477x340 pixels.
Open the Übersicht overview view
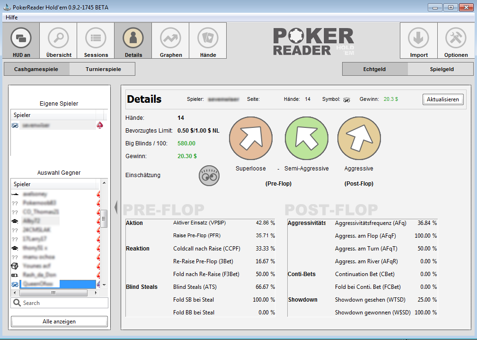[x=58, y=40]
